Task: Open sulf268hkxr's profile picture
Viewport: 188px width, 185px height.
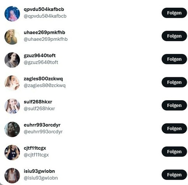Action: coord(12,106)
